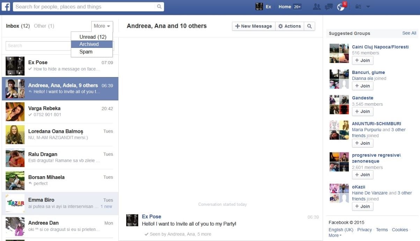Click the search magnifier in the top bar
Viewport: 420px width, 241px height.
pos(159,7)
